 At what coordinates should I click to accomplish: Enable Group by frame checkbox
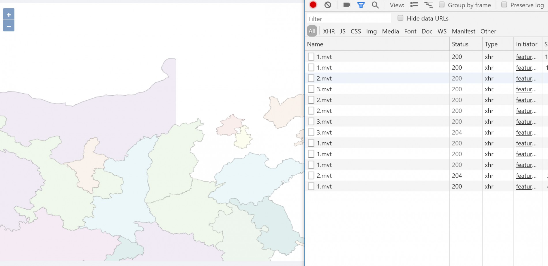442,5
